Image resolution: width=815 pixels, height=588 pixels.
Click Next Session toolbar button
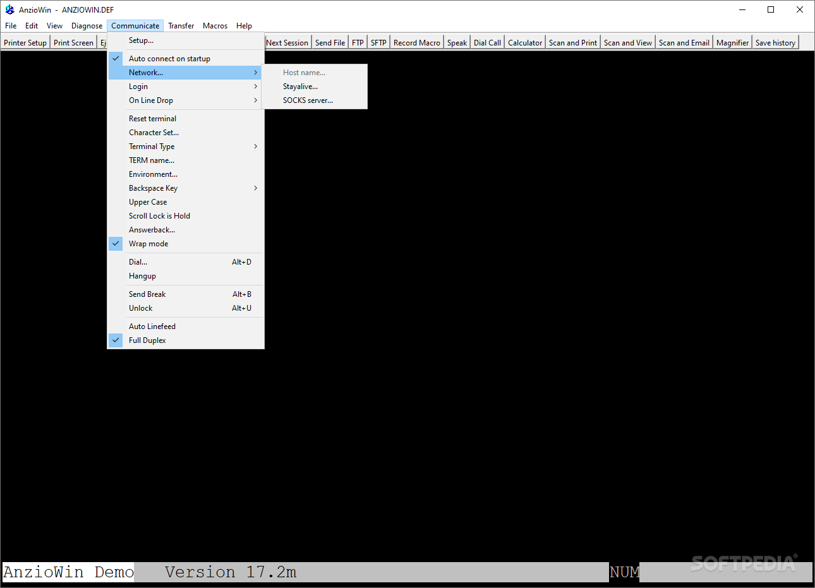(287, 42)
